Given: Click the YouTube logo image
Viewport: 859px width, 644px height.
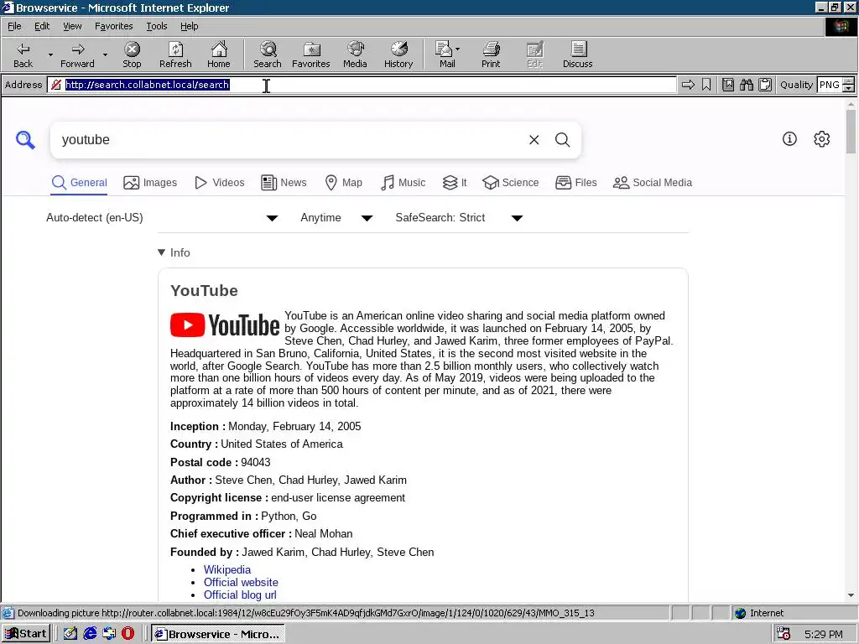Looking at the screenshot, I should click(225, 325).
